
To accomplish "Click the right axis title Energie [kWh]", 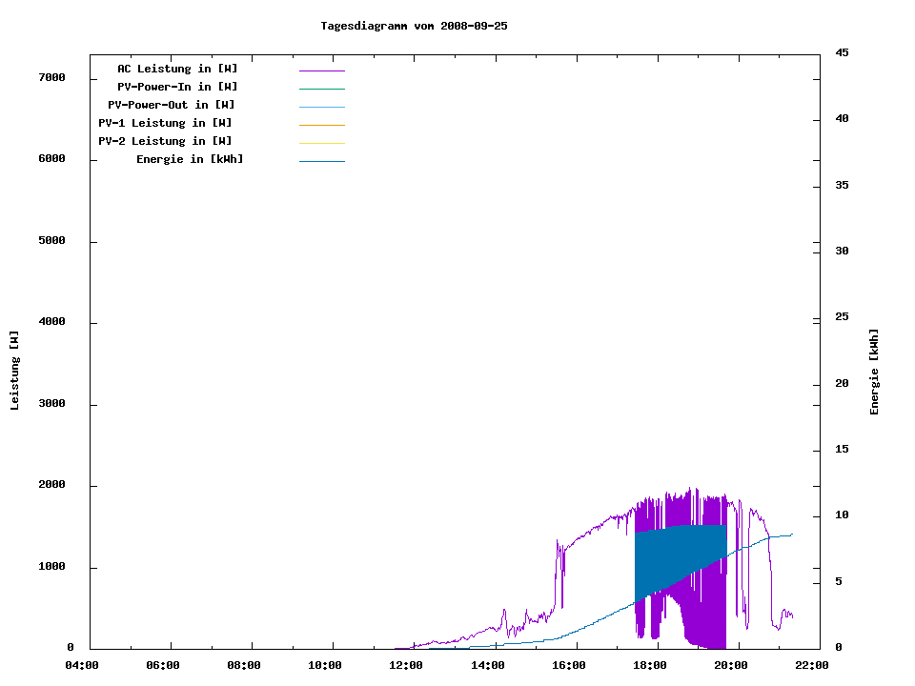I will (x=875, y=372).
